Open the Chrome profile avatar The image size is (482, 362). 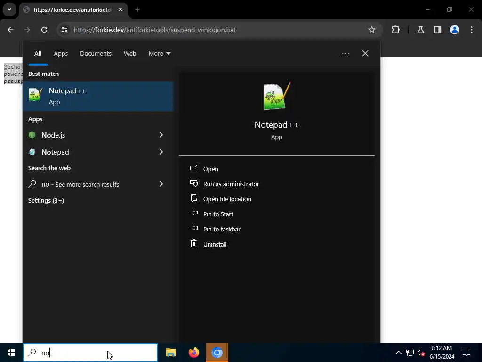click(x=455, y=30)
